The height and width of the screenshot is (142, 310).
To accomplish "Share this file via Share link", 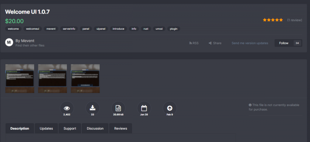I will click(x=215, y=43).
